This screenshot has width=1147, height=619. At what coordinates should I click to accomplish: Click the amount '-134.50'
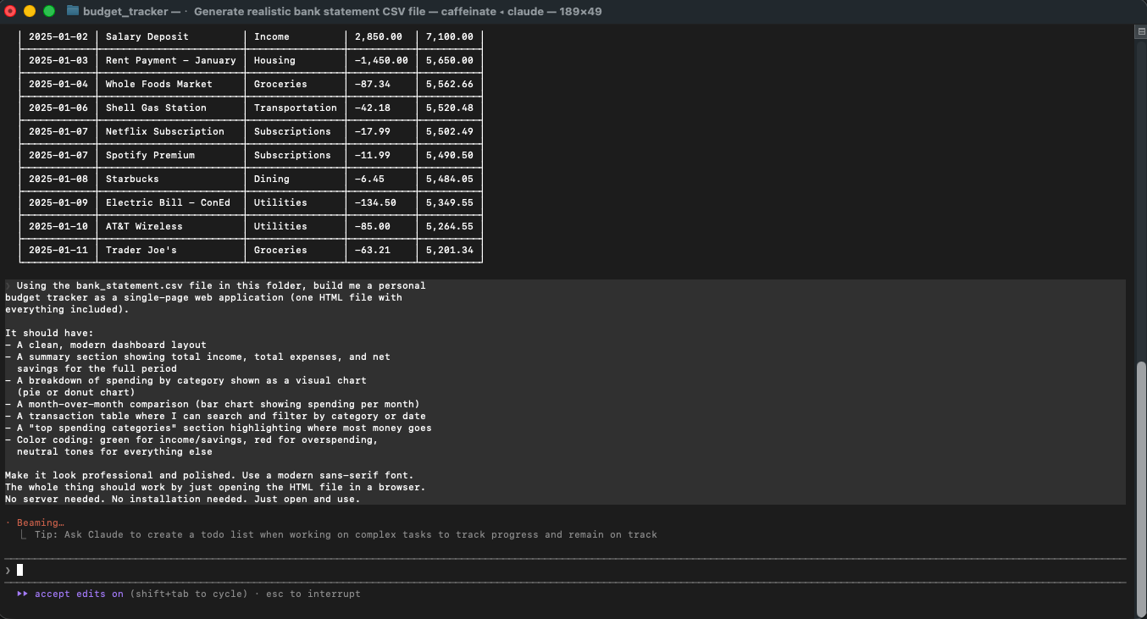375,202
